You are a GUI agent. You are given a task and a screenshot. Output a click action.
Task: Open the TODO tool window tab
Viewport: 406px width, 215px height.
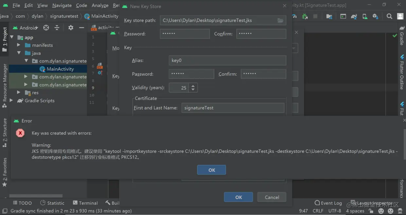click(22, 203)
